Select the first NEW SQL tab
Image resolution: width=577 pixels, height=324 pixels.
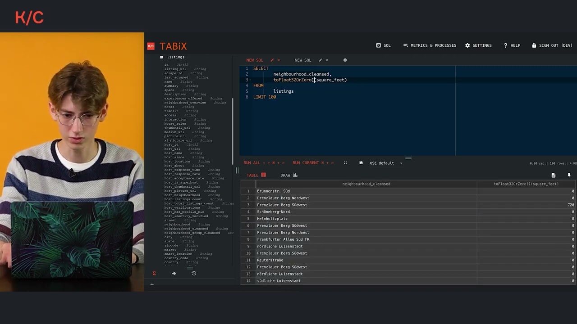(254, 60)
